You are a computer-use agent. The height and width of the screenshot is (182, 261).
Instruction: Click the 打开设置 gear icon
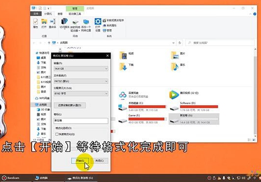point(98,25)
